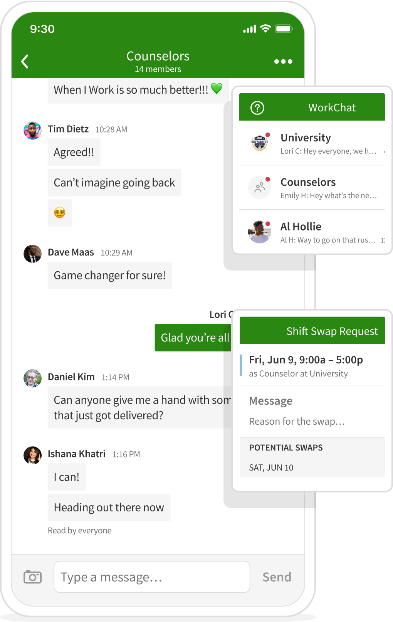Tap Dave Maas's profile avatar

coord(32,254)
